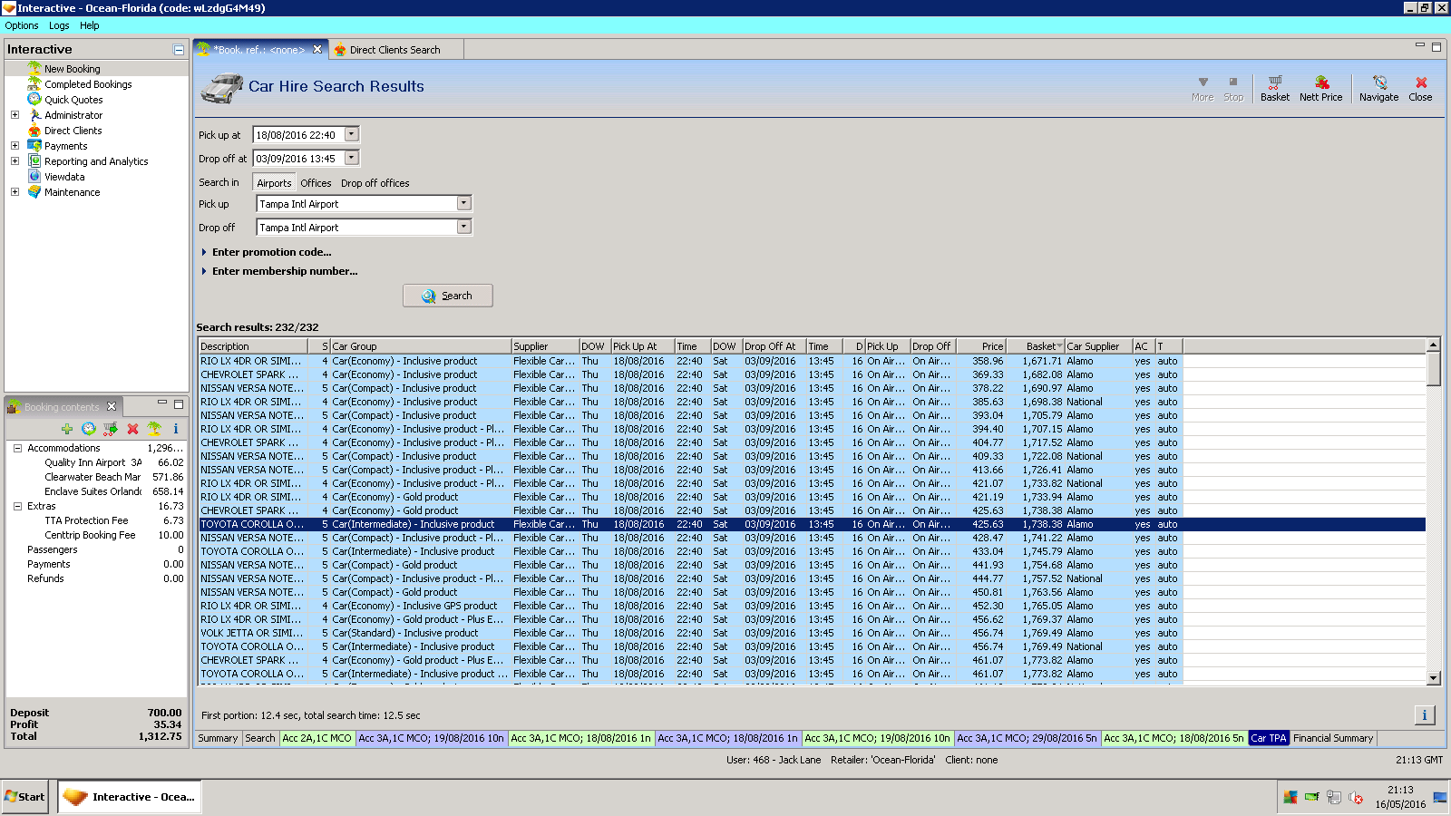Screen dimensions: 1451x816
Task: Expand Enter promotion code section
Action: coord(271,252)
